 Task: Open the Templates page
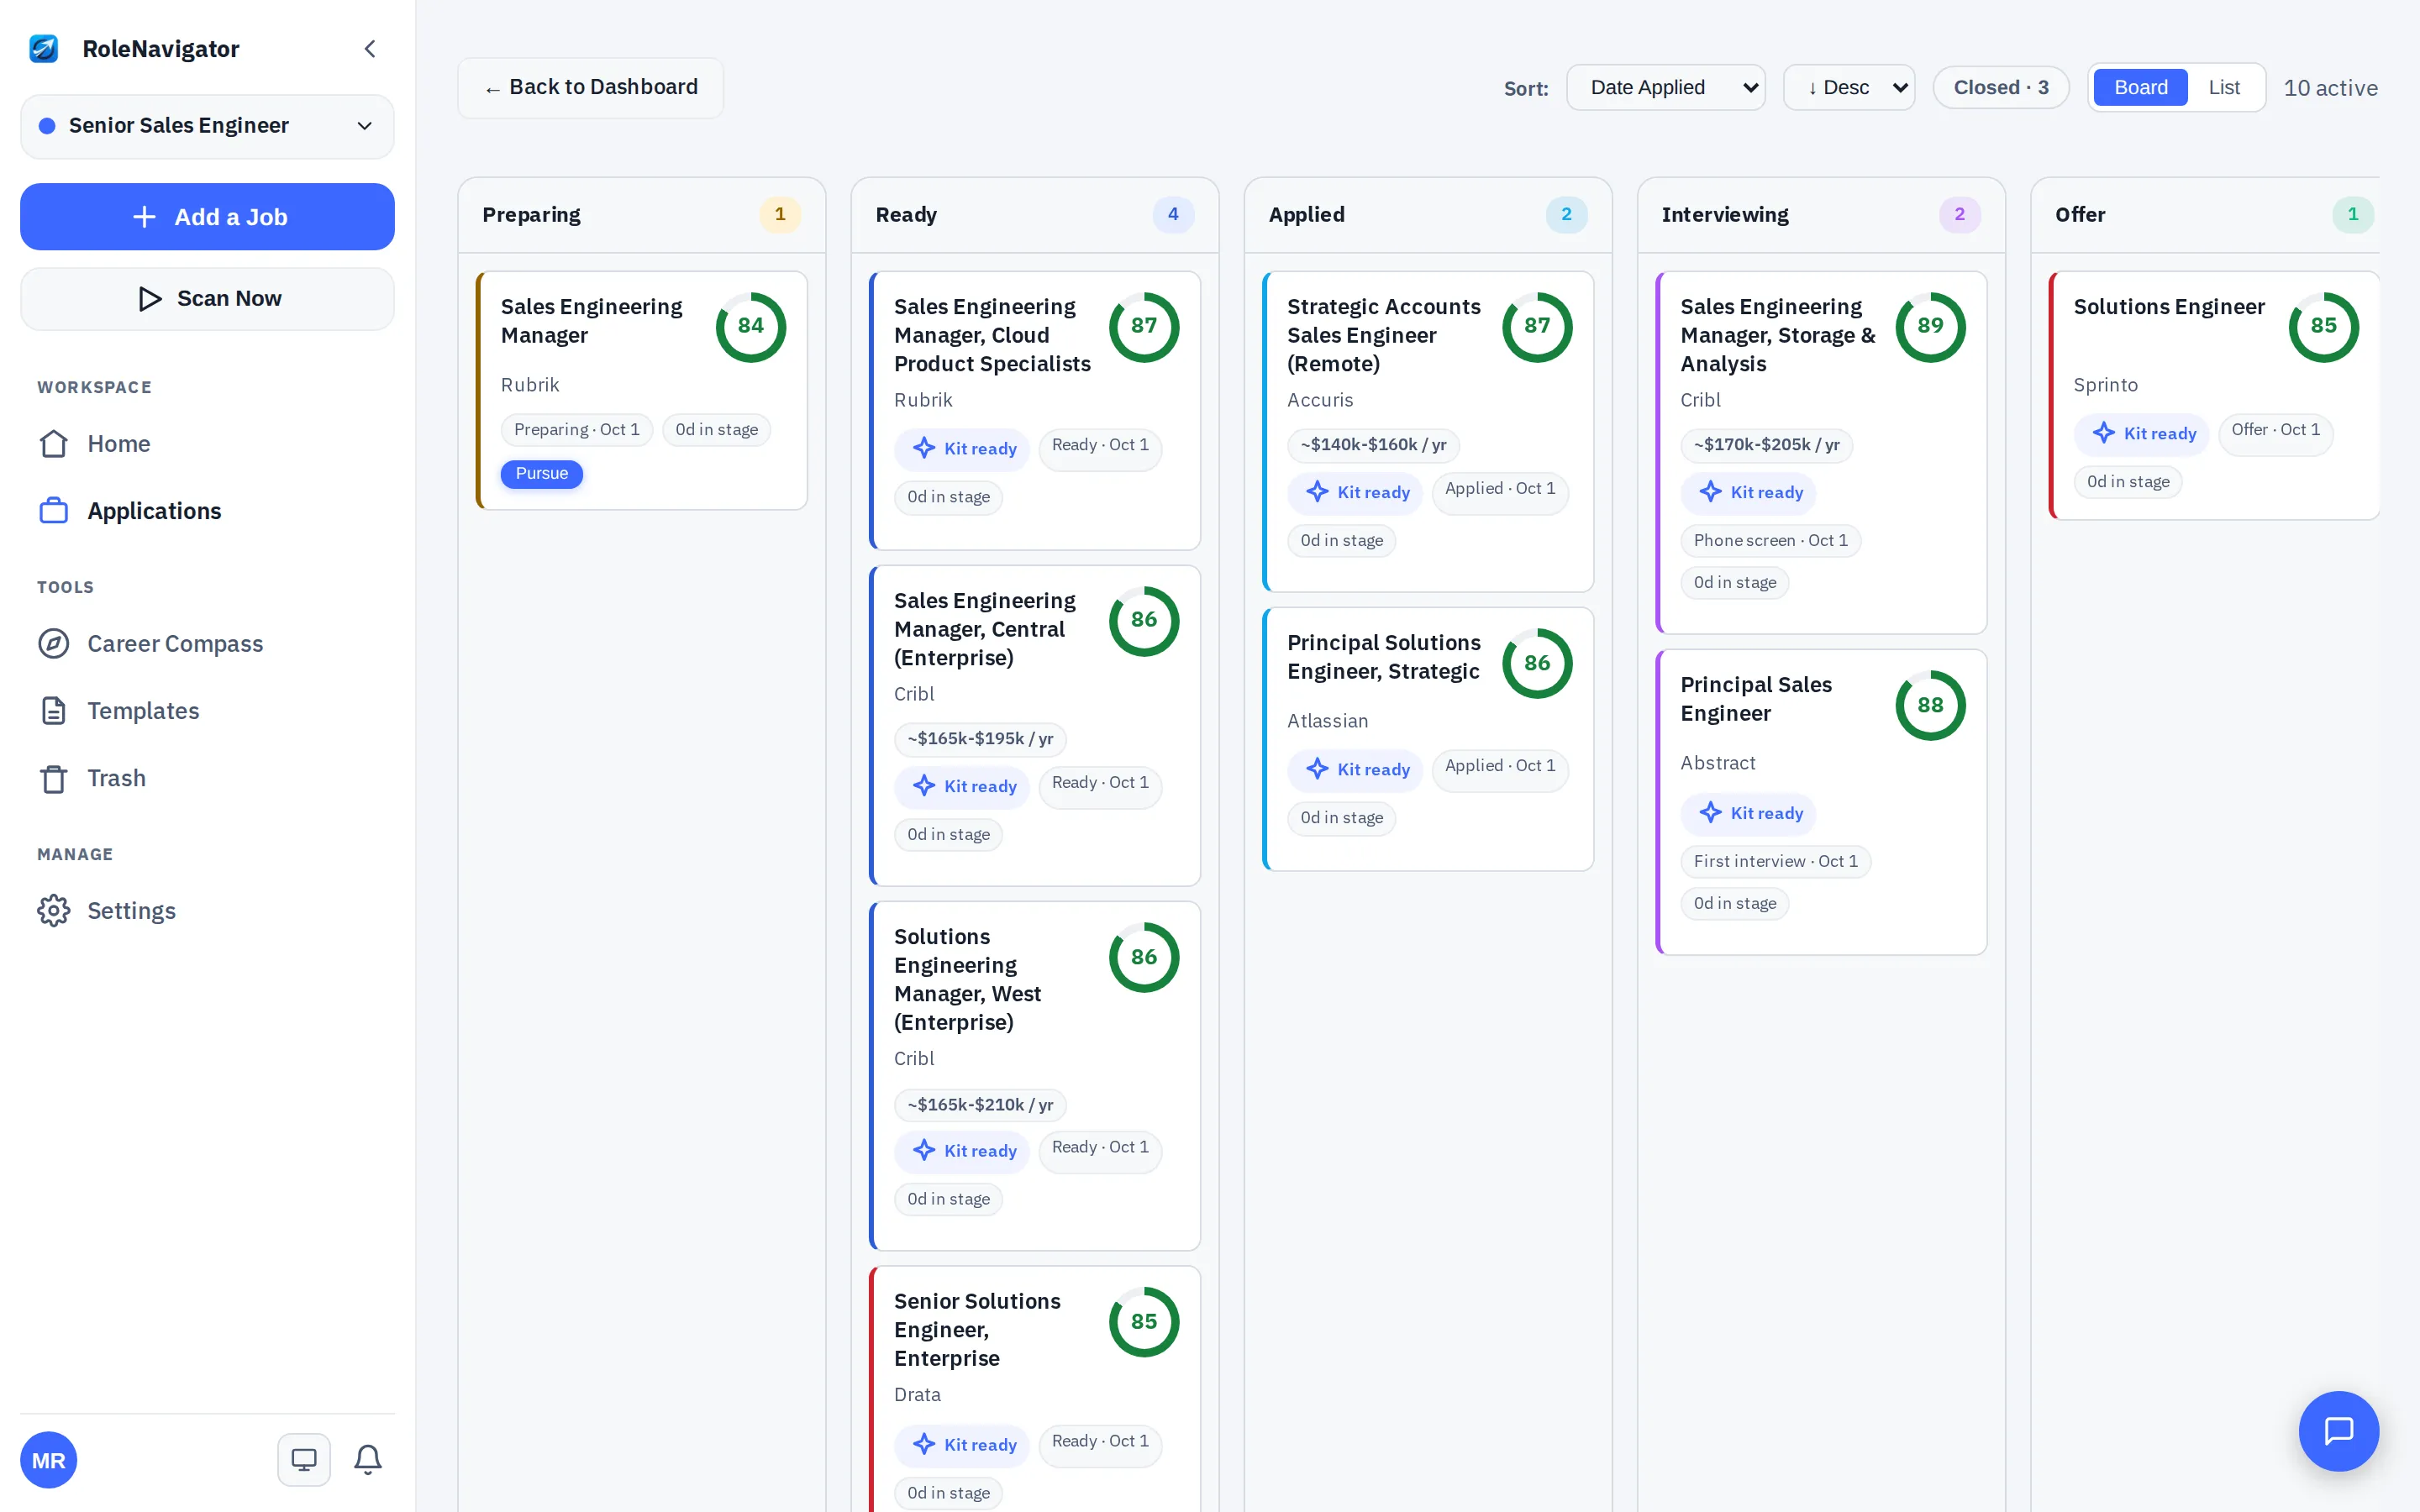[207, 711]
